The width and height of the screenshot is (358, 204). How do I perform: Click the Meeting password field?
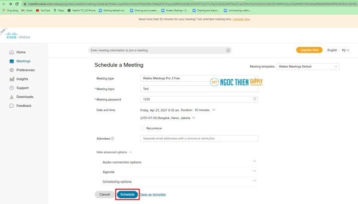199,99
